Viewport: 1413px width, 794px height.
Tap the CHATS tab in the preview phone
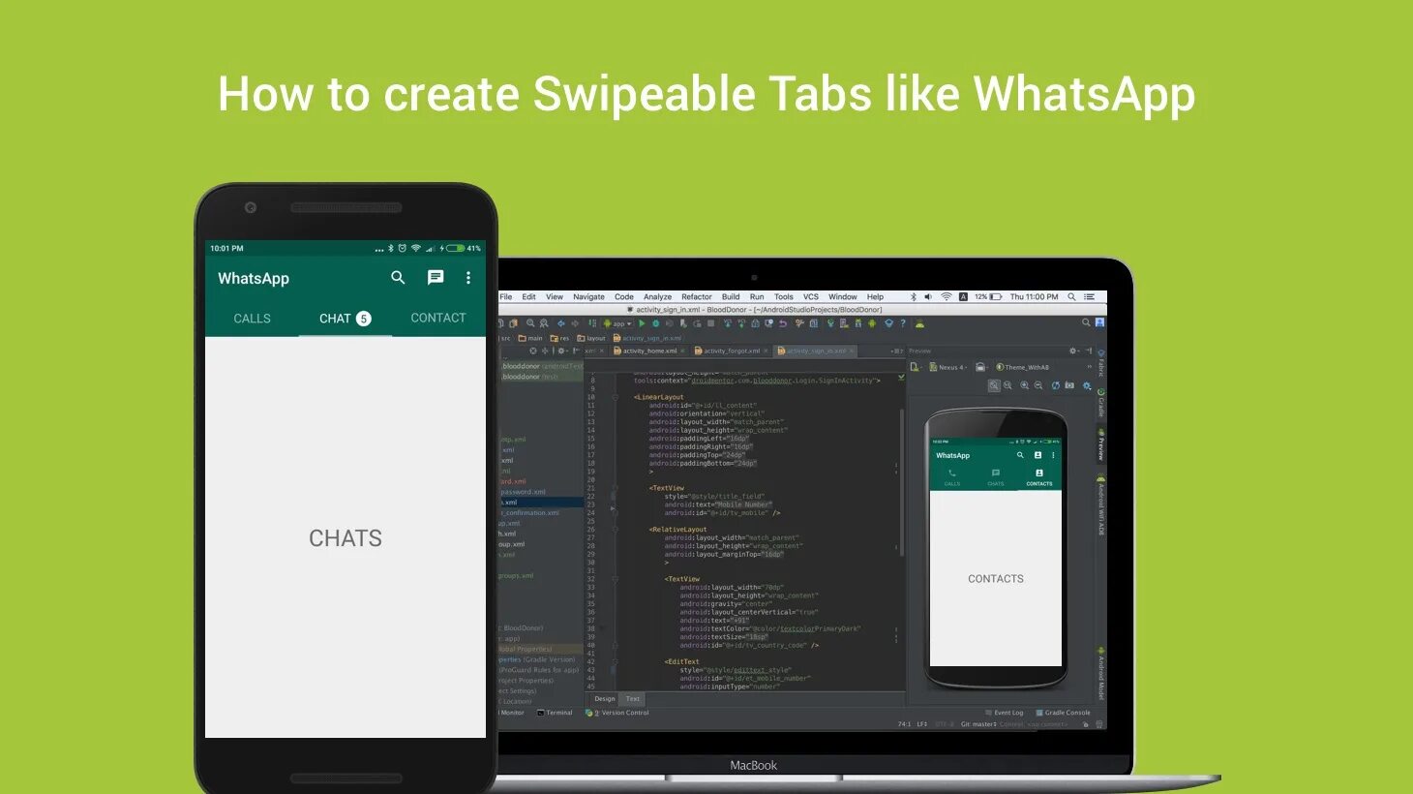996,477
